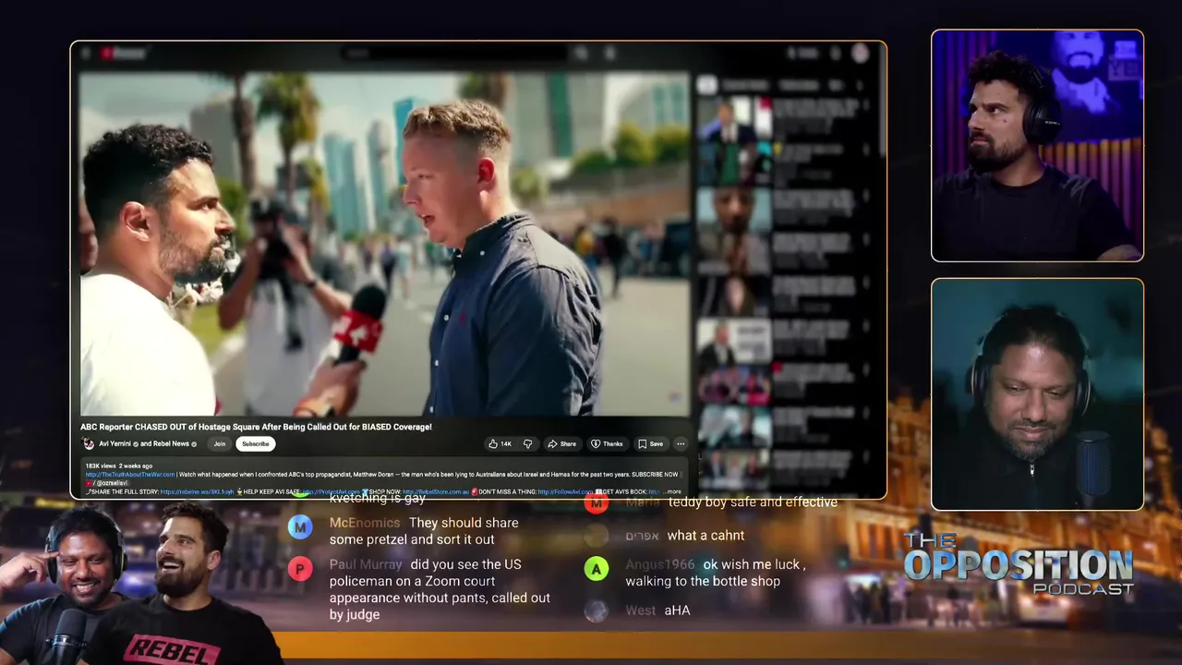Click the top host webcam feed

pos(1037,146)
